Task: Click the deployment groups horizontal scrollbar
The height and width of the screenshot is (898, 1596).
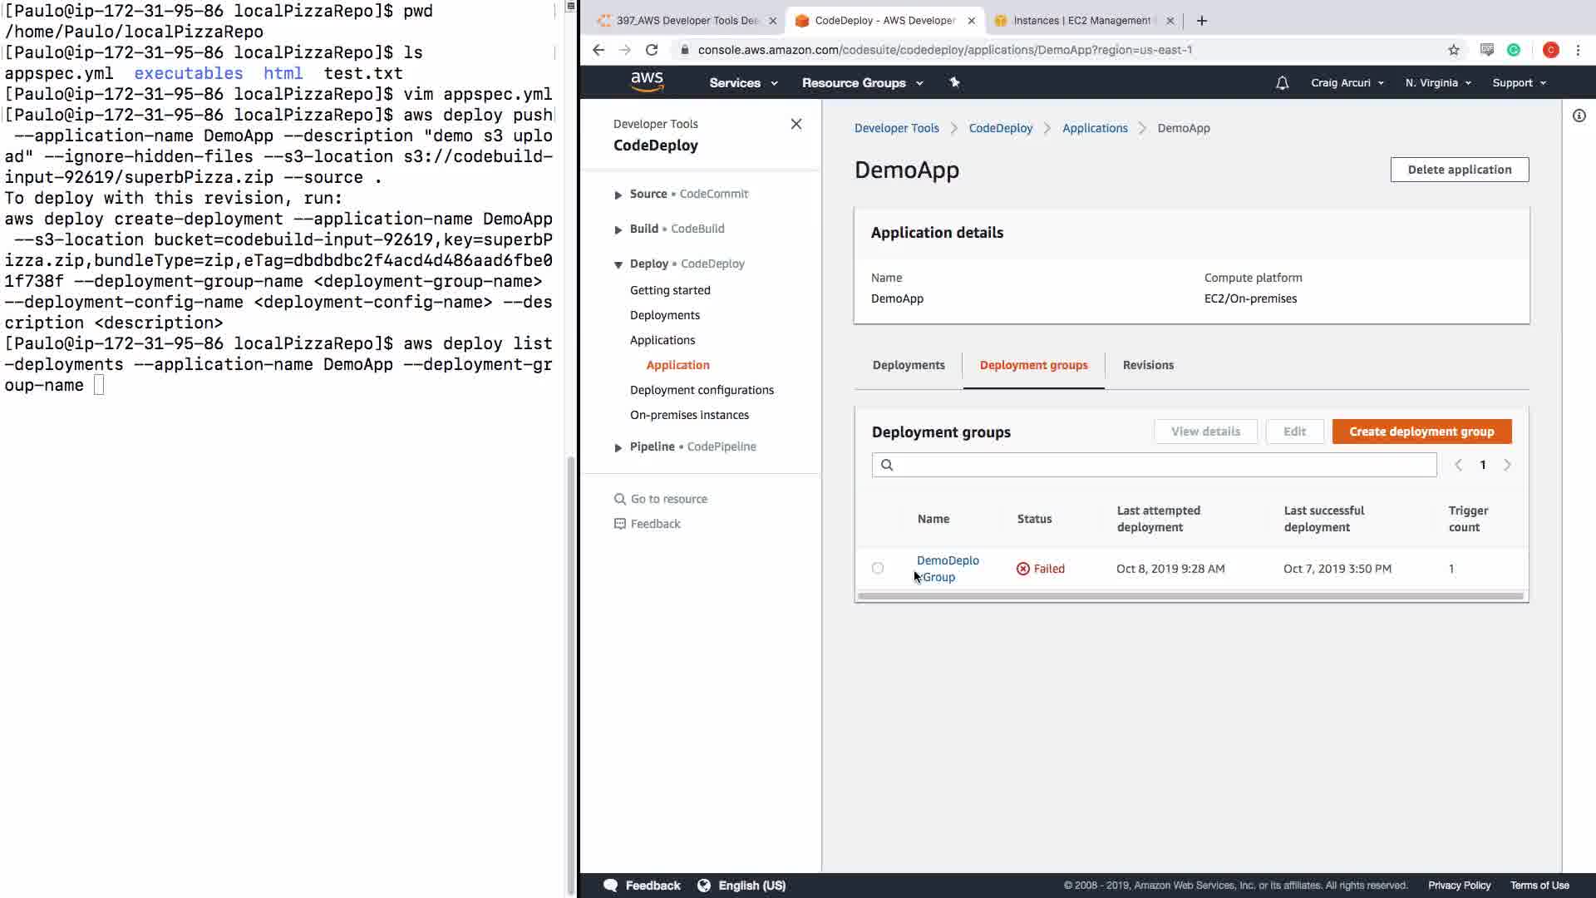Action: (1190, 596)
